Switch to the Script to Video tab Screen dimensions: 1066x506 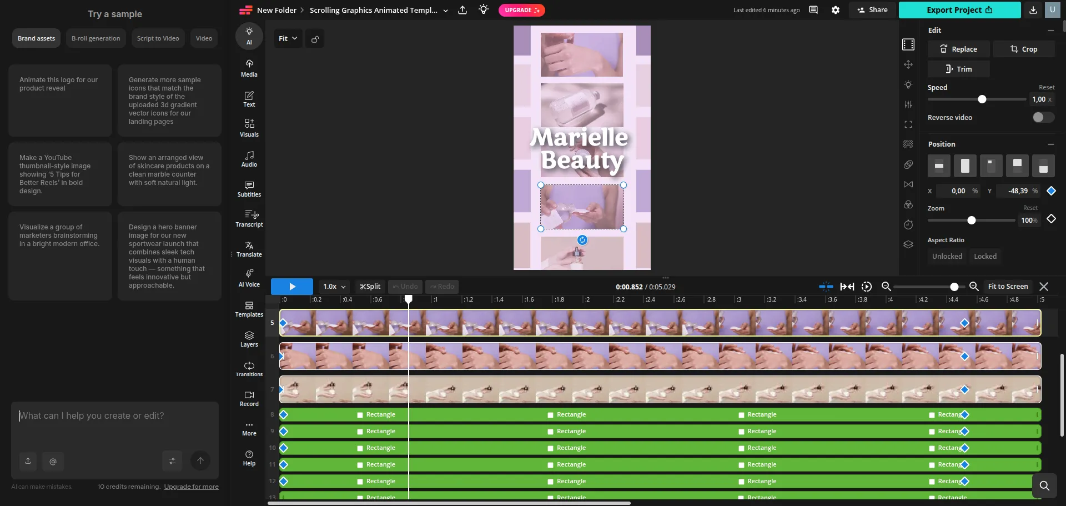(158, 38)
